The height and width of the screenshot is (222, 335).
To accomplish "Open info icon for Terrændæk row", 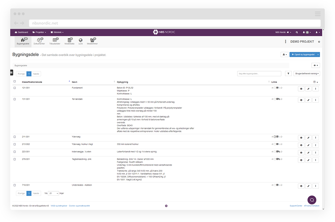I will (x=301, y=100).
